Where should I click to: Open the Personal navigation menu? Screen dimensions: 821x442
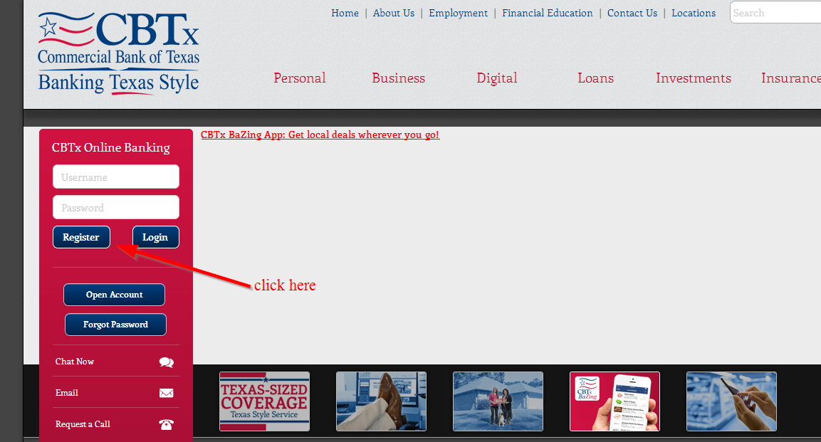(300, 78)
